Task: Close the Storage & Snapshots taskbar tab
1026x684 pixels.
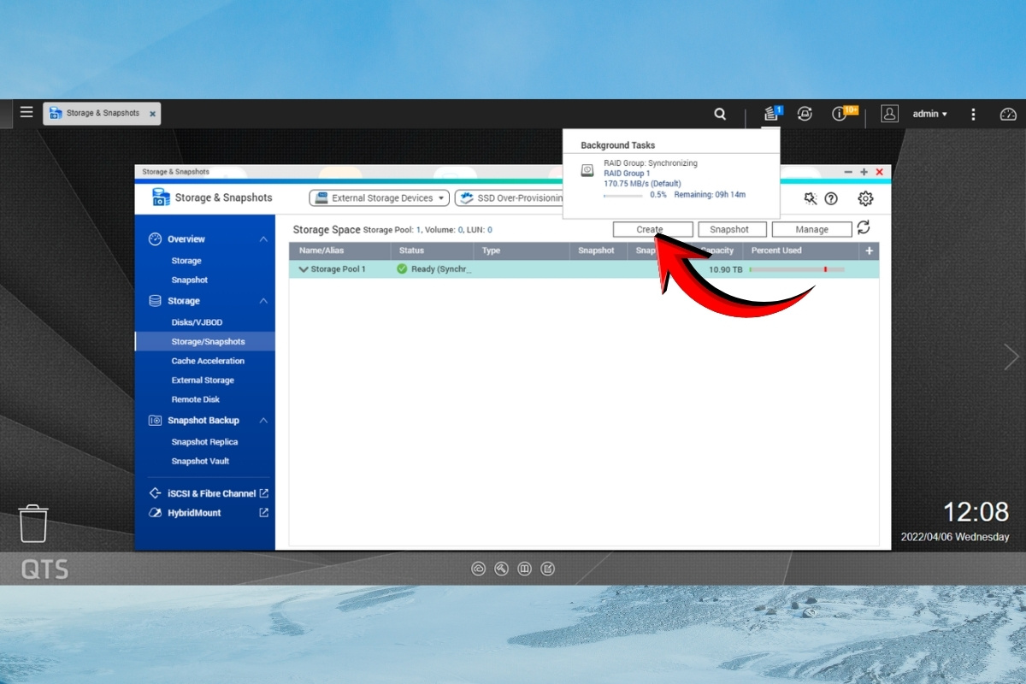Action: (x=152, y=113)
